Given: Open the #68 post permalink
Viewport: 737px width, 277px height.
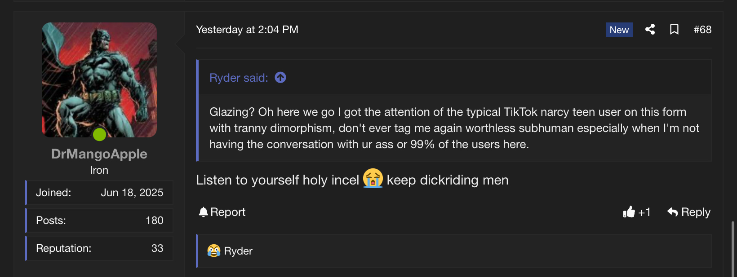Looking at the screenshot, I should (702, 30).
